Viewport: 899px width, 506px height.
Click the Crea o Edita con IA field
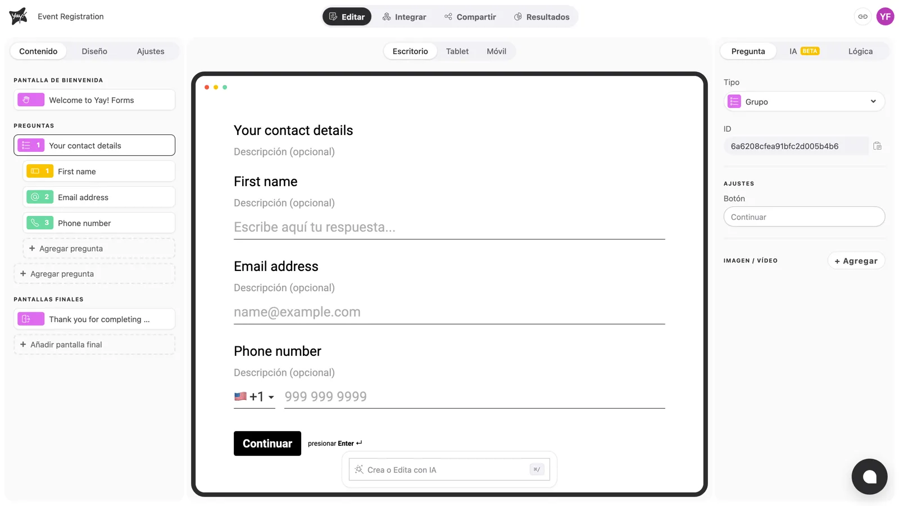click(449, 469)
